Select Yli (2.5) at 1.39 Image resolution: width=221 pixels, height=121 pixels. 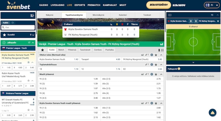(69, 79)
